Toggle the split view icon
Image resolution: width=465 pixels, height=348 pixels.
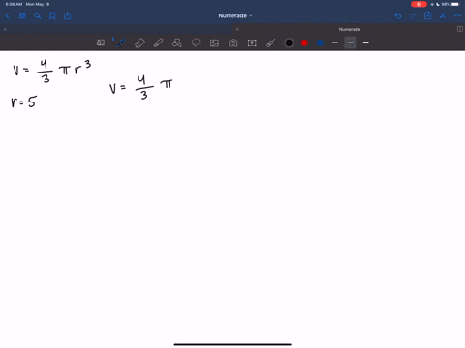click(x=460, y=29)
